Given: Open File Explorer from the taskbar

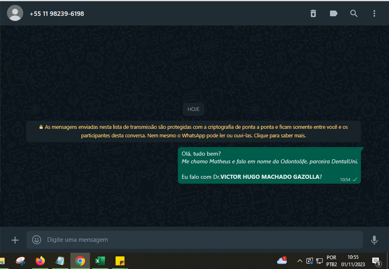Looking at the screenshot, I should 2,261.
